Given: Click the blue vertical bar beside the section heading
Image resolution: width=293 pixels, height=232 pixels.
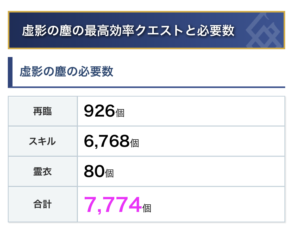Looking at the screenshot, I should click(x=10, y=72).
